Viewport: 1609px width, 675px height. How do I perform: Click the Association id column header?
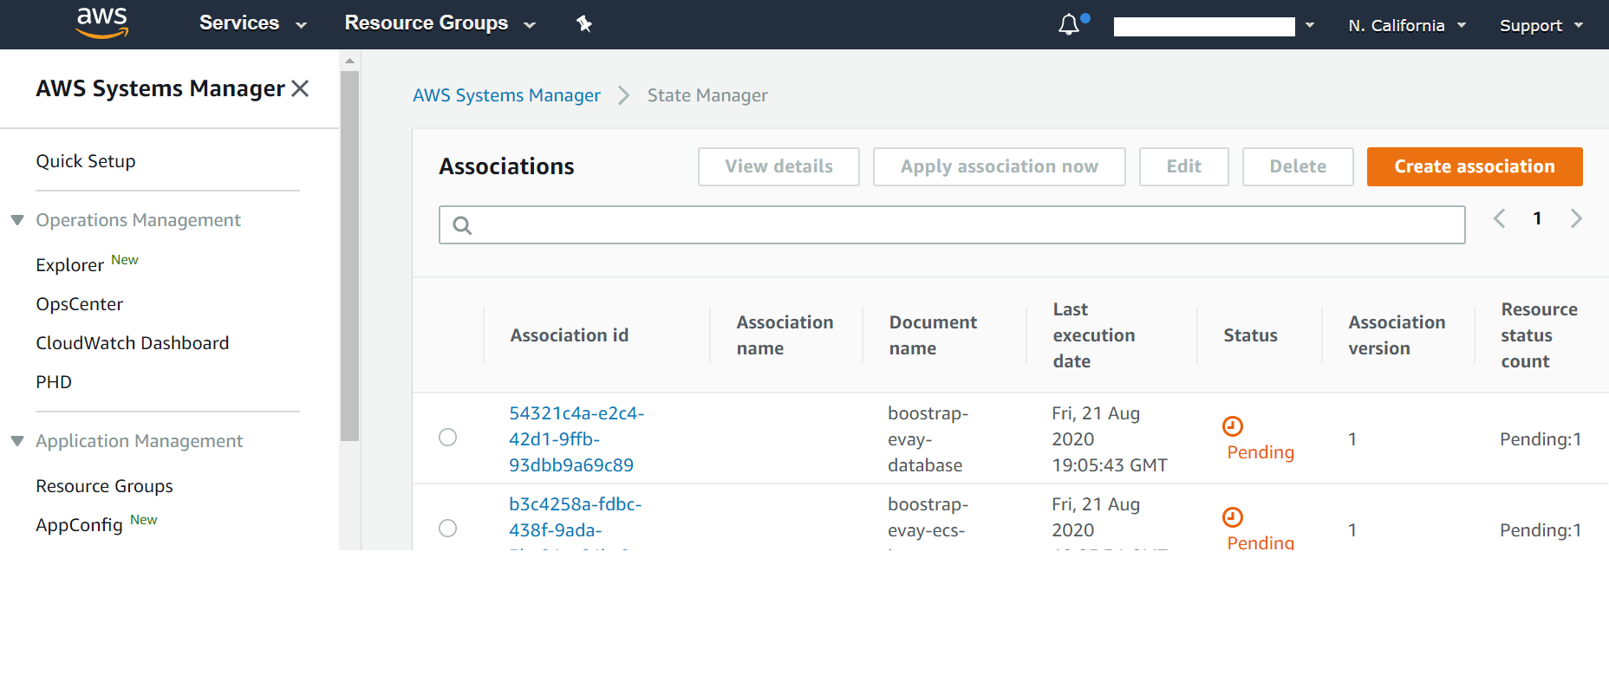(569, 335)
